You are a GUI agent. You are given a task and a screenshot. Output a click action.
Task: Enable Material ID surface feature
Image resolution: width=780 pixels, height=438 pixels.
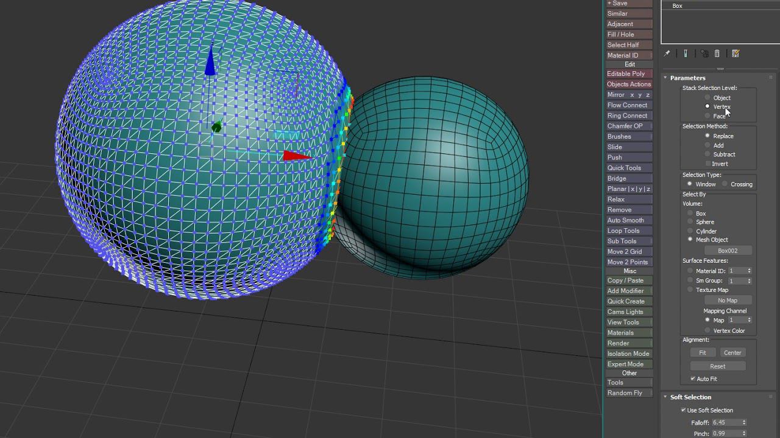point(690,271)
